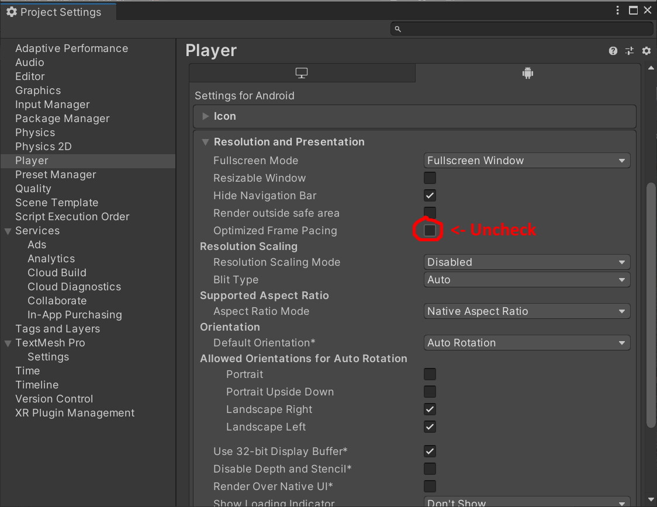Click the preset selector icon
This screenshot has width=657, height=507.
[630, 51]
